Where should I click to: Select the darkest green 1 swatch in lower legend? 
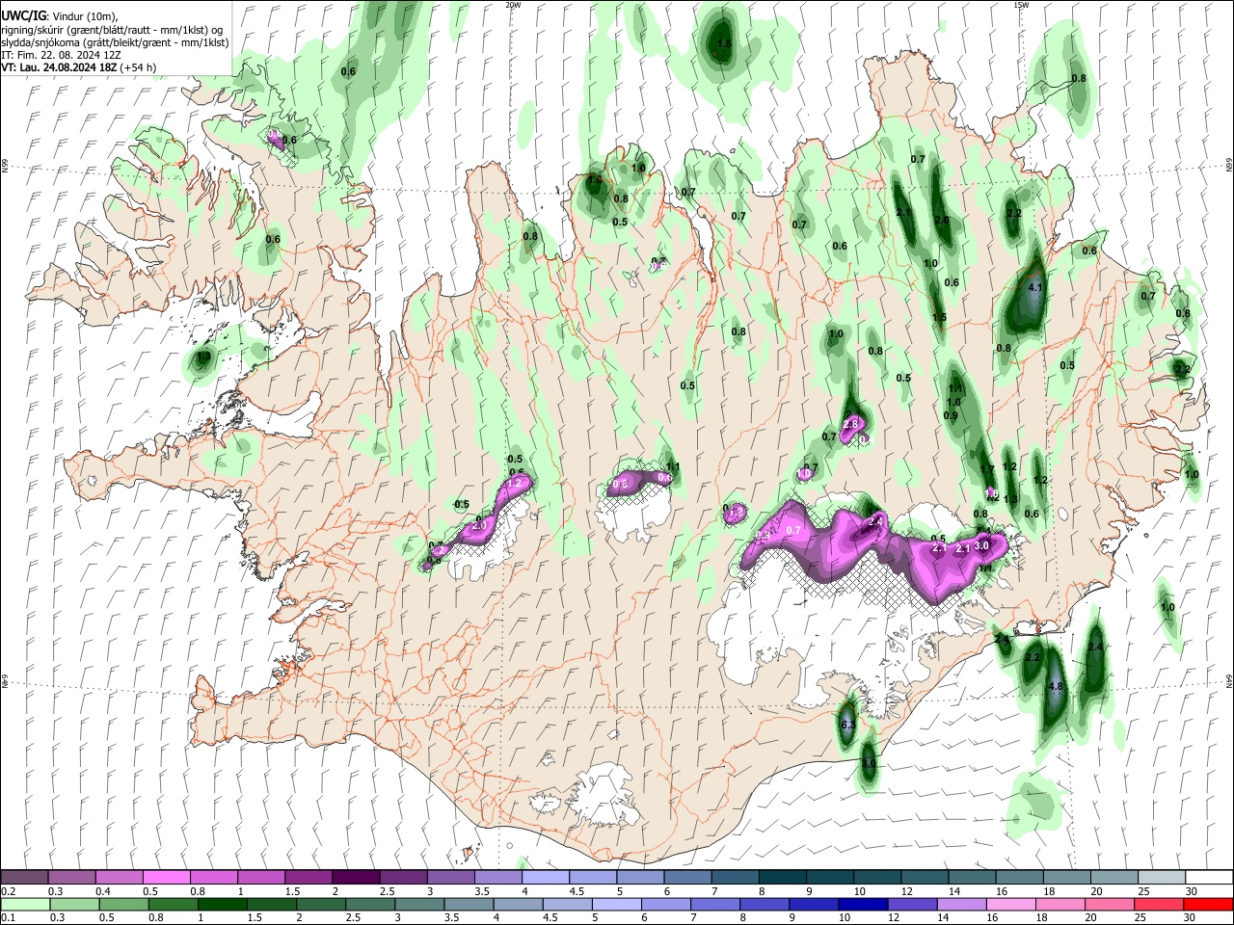point(222,904)
